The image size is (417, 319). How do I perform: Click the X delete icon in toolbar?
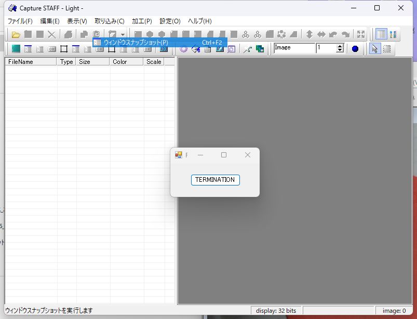(x=52, y=35)
